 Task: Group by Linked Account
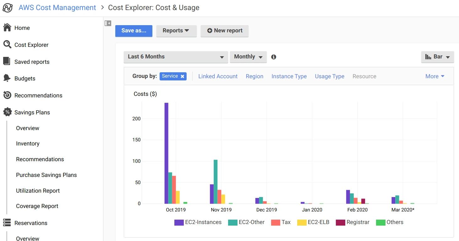[x=218, y=76]
